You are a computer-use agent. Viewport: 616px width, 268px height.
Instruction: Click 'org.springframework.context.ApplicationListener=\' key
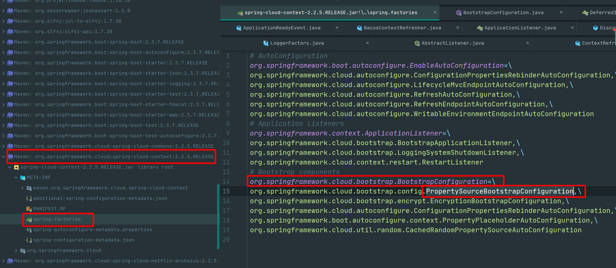pyautogui.click(x=350, y=133)
